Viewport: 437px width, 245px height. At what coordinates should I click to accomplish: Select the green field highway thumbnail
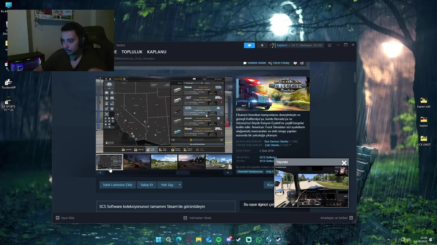[x=164, y=162]
